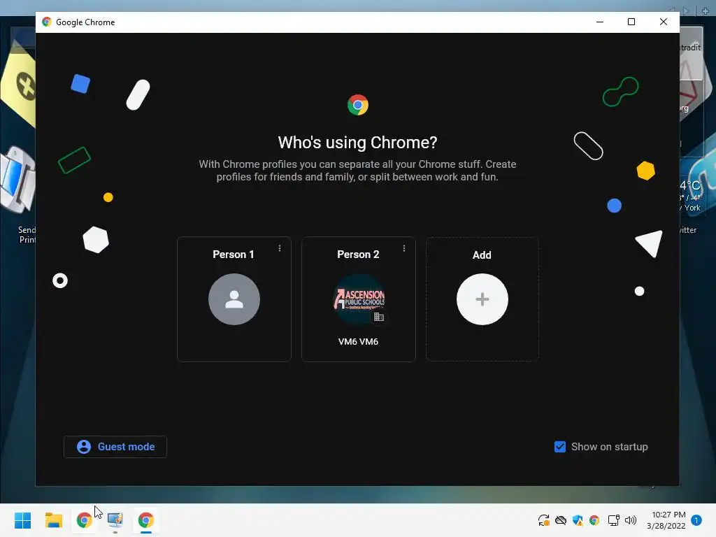The width and height of the screenshot is (716, 537).
Task: Click the OneDrive cloud tray icon
Action: coord(561,520)
